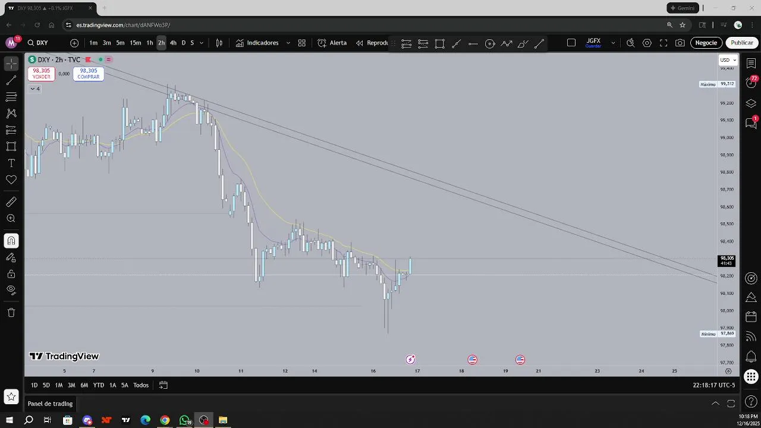Image resolution: width=761 pixels, height=428 pixels.
Task: Open the watchlist panel icon in right sidebar
Action: (x=751, y=64)
